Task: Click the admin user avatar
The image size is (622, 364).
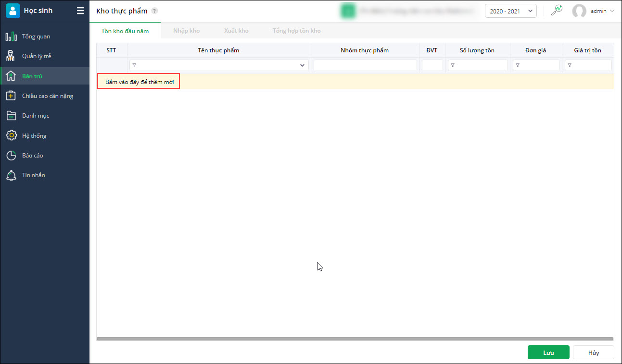Action: (579, 11)
